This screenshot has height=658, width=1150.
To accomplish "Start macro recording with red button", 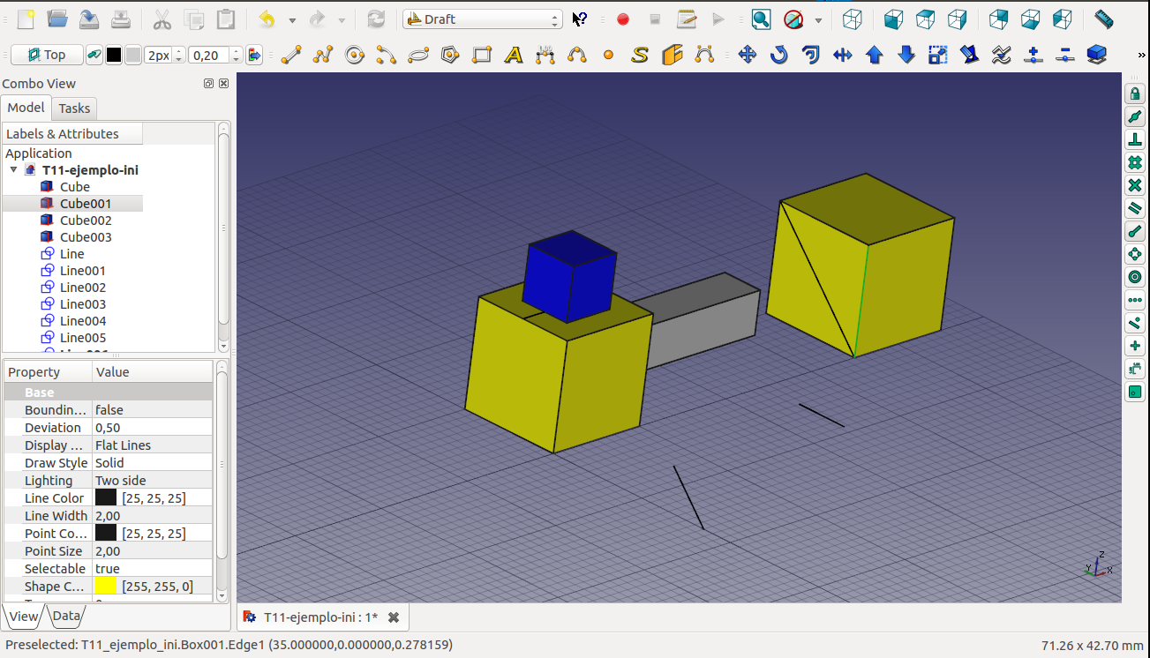I will pyautogui.click(x=623, y=19).
